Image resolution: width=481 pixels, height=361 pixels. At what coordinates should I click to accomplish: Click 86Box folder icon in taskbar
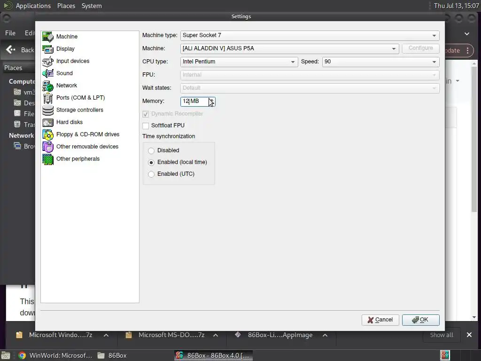101,355
